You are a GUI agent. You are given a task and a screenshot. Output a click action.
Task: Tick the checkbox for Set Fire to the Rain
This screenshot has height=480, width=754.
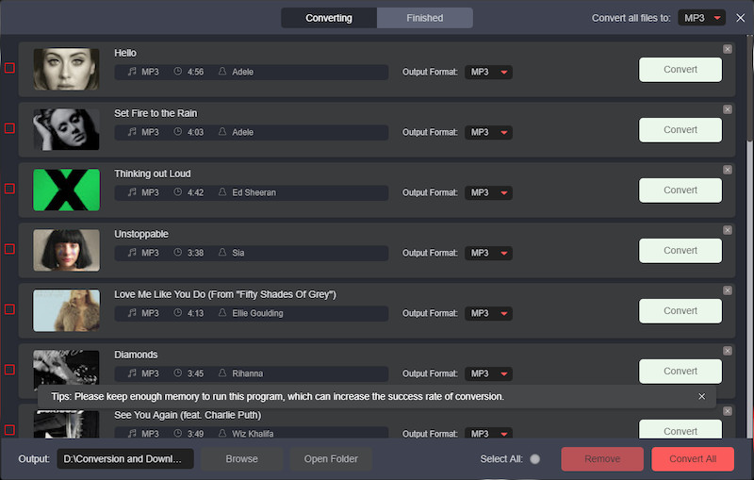pos(9,128)
